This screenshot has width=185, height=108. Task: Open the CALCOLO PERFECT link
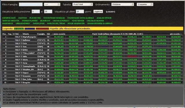coord(61,21)
